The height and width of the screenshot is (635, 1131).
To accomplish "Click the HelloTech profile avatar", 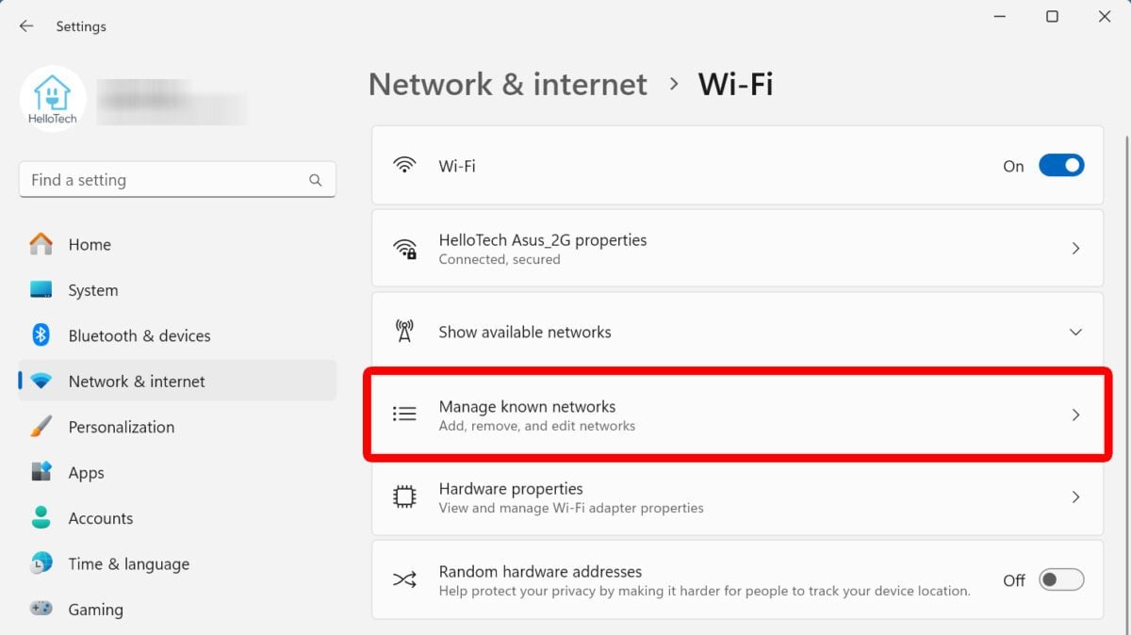I will click(53, 98).
